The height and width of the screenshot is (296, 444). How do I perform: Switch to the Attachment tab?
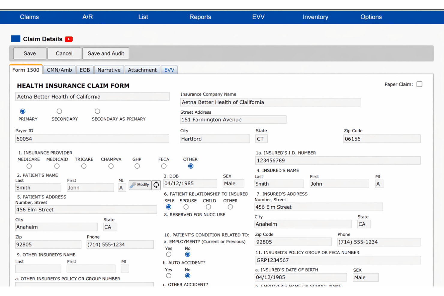pos(142,70)
